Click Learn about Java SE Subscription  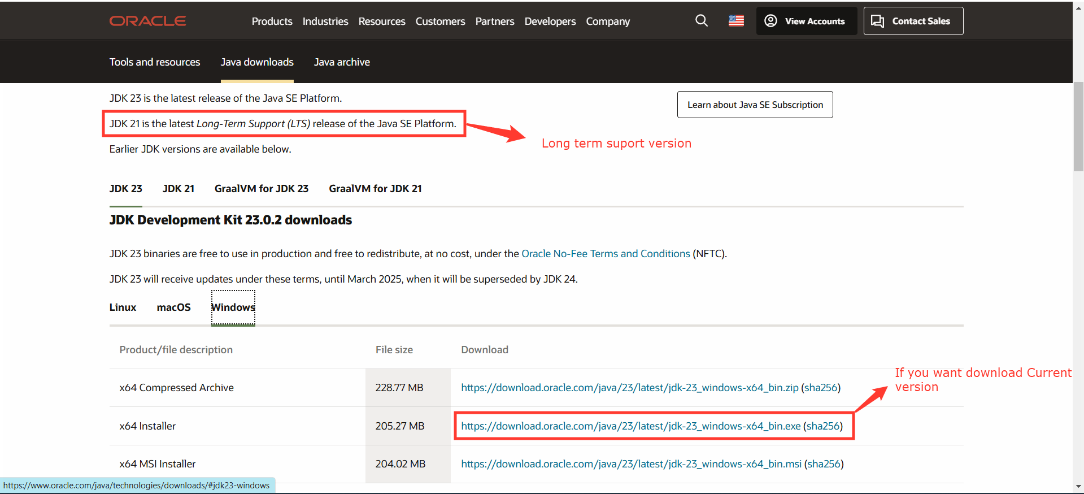point(755,105)
